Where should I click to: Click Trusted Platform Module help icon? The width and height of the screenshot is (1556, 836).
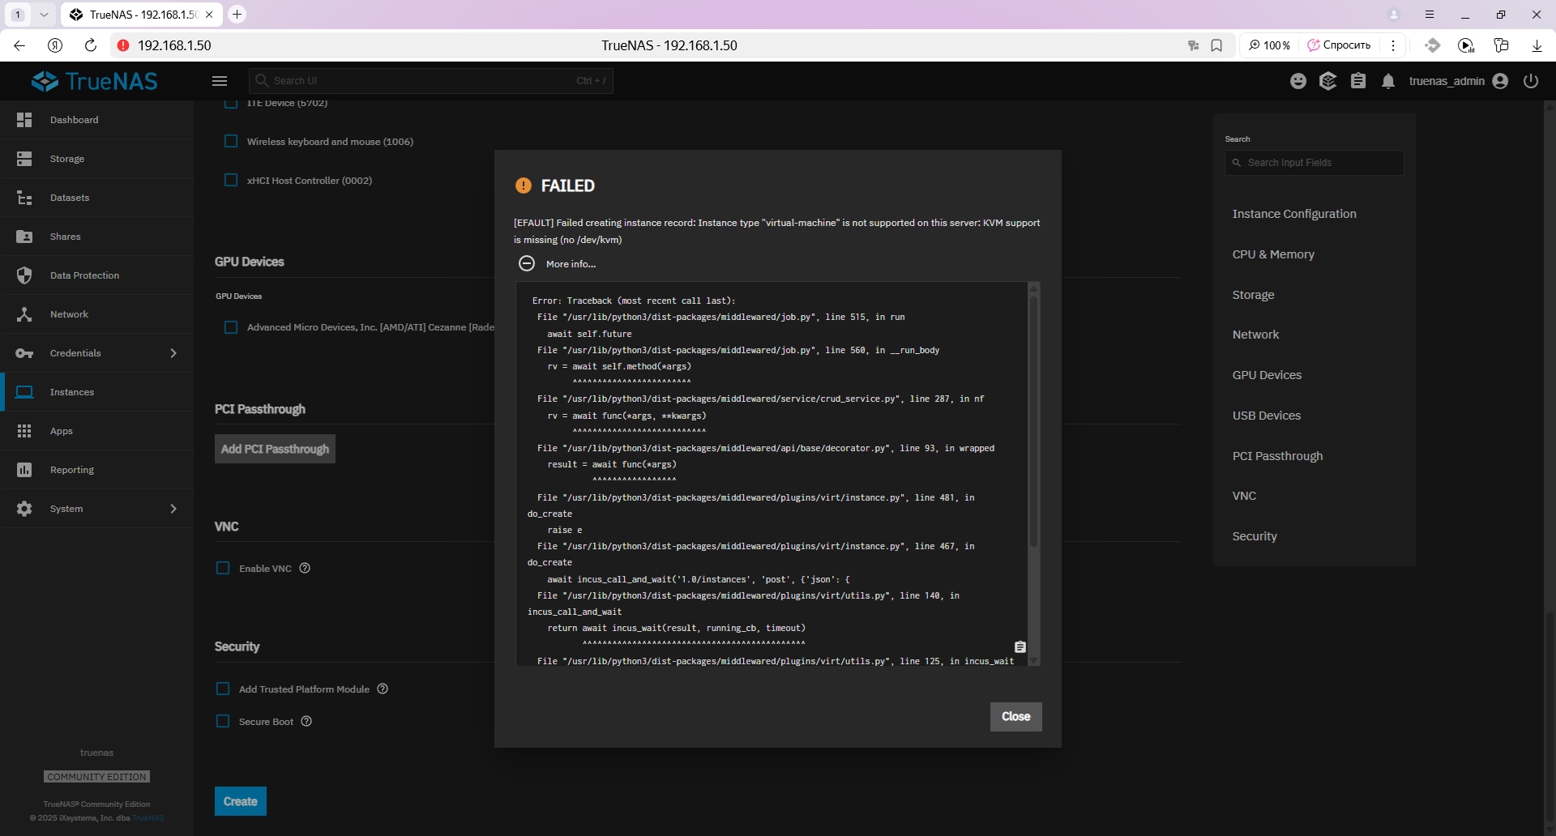[383, 689]
